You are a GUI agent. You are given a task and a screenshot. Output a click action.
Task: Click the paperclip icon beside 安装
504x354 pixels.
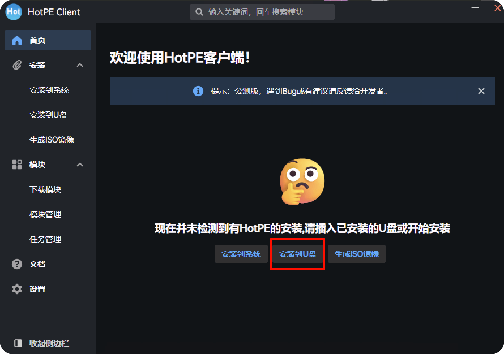(17, 65)
